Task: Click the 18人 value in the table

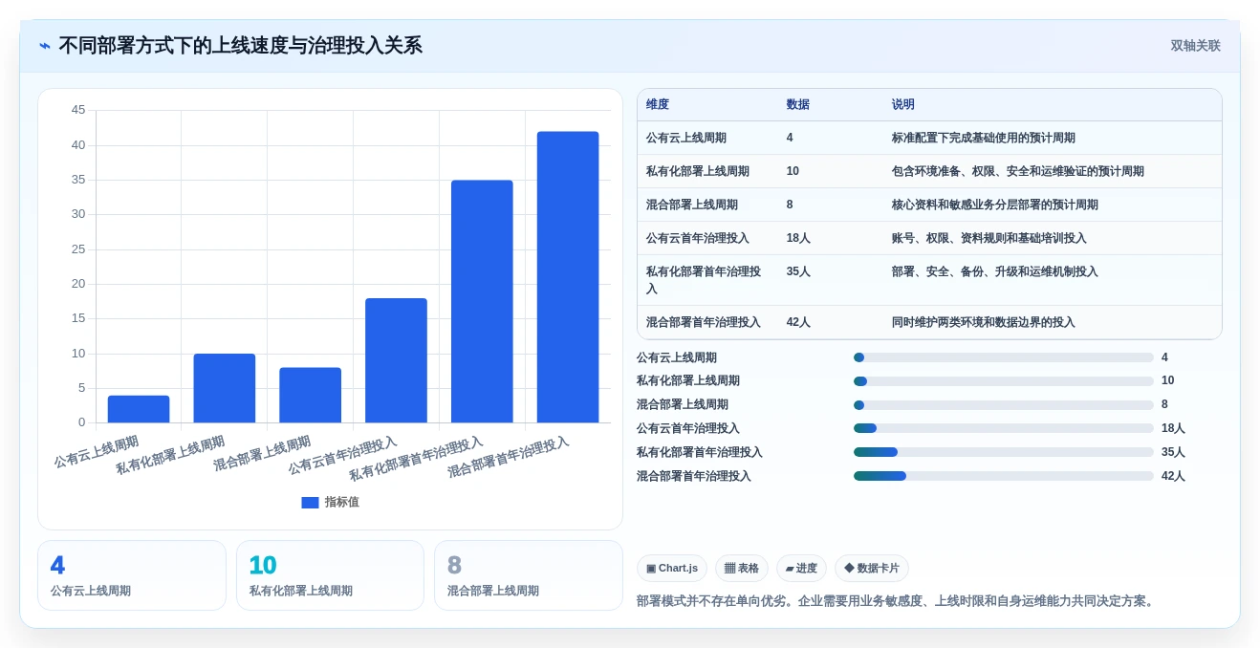Action: click(x=798, y=238)
